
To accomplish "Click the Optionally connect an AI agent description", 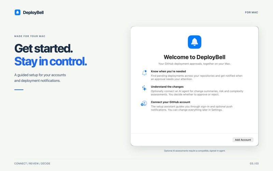I will 197,93.
